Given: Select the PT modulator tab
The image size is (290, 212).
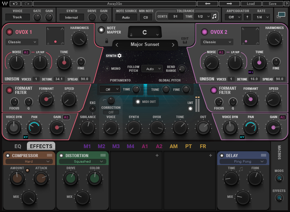Looking at the screenshot, I should coord(188,146).
